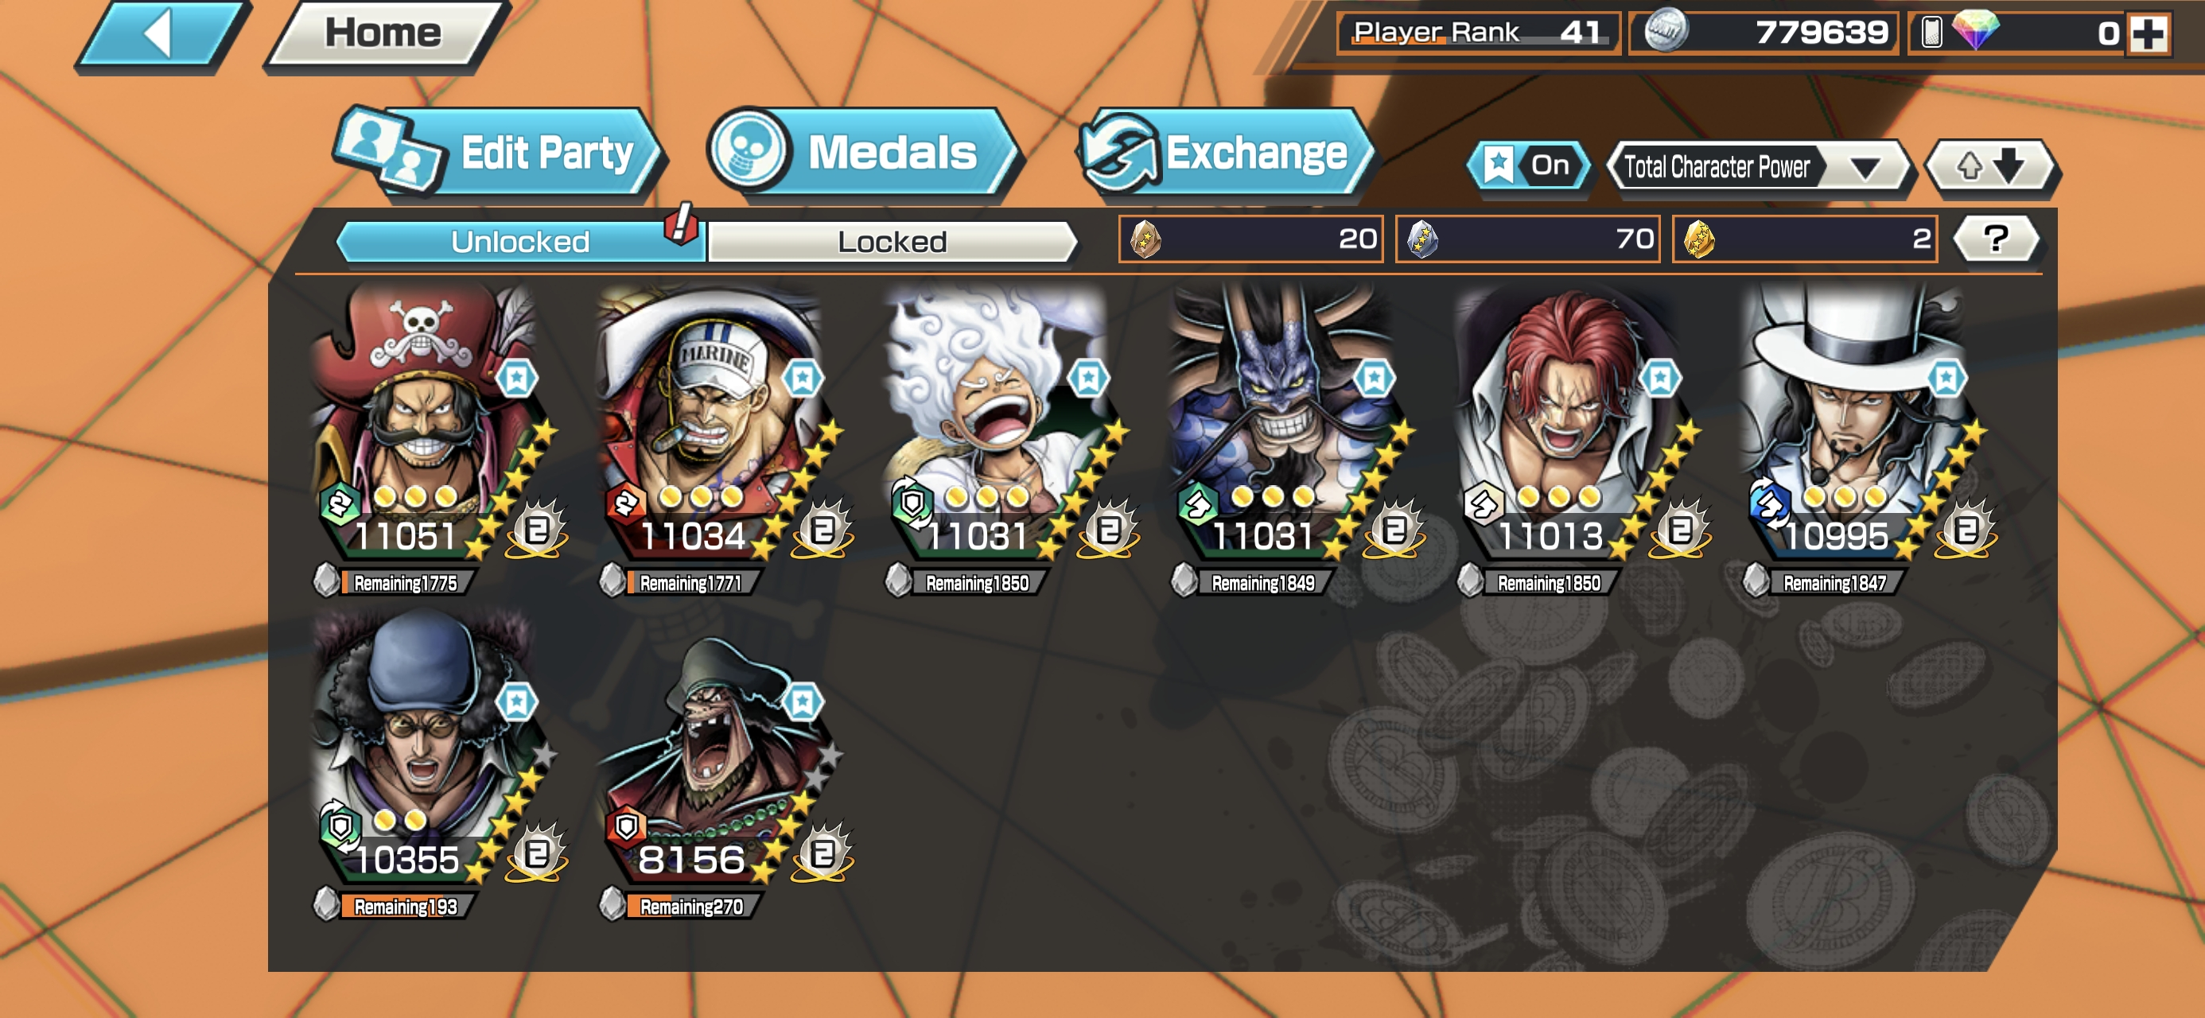Add rainbow diamonds with the plus icon
The height and width of the screenshot is (1018, 2205).
(2149, 33)
